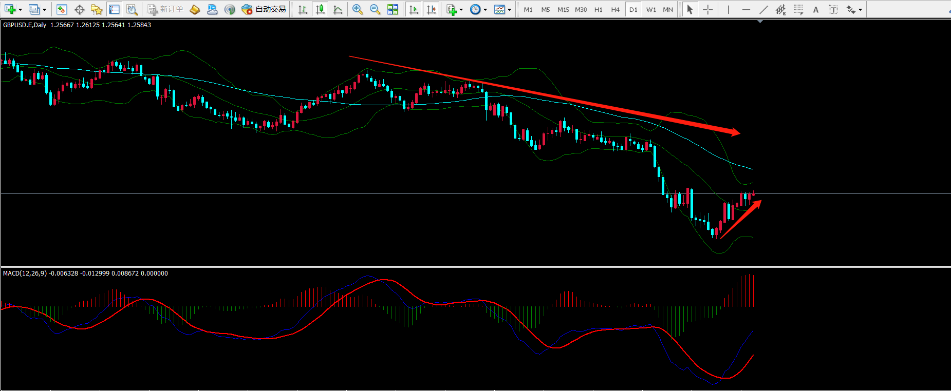Expand the Periods clock dropdown arrow
The width and height of the screenshot is (951, 391).
[x=485, y=9]
